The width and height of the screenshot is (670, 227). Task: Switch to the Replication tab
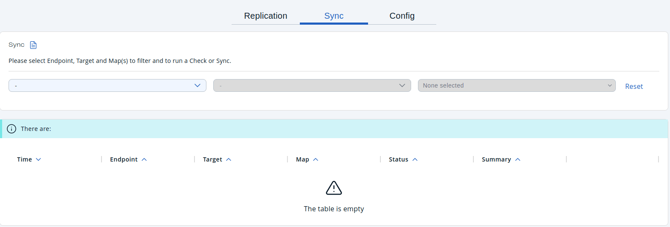[x=265, y=16]
